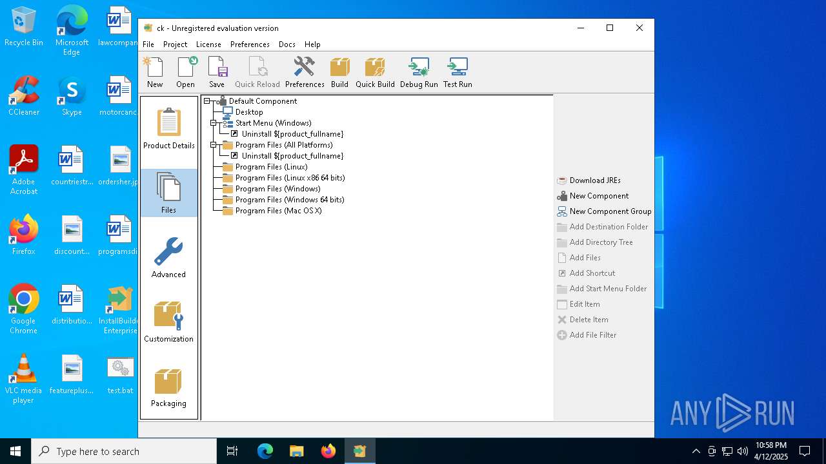Open the Advanced section
This screenshot has height=464, width=826.
click(x=169, y=257)
